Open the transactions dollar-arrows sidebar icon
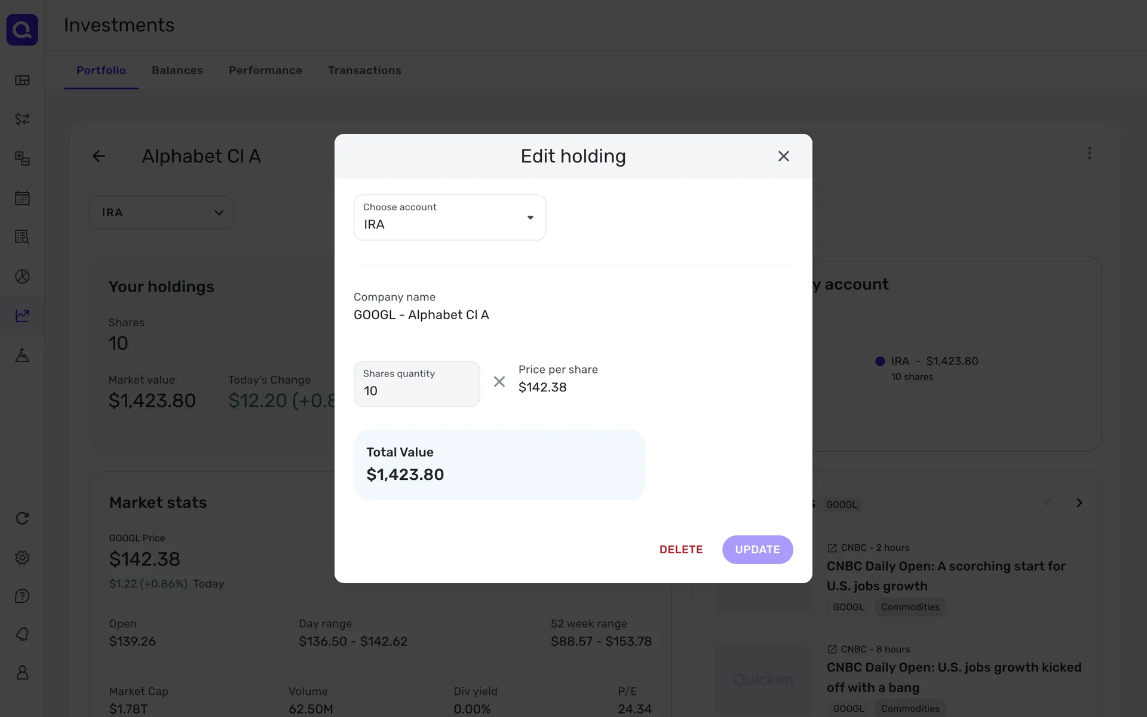1147x717 pixels. (x=22, y=119)
